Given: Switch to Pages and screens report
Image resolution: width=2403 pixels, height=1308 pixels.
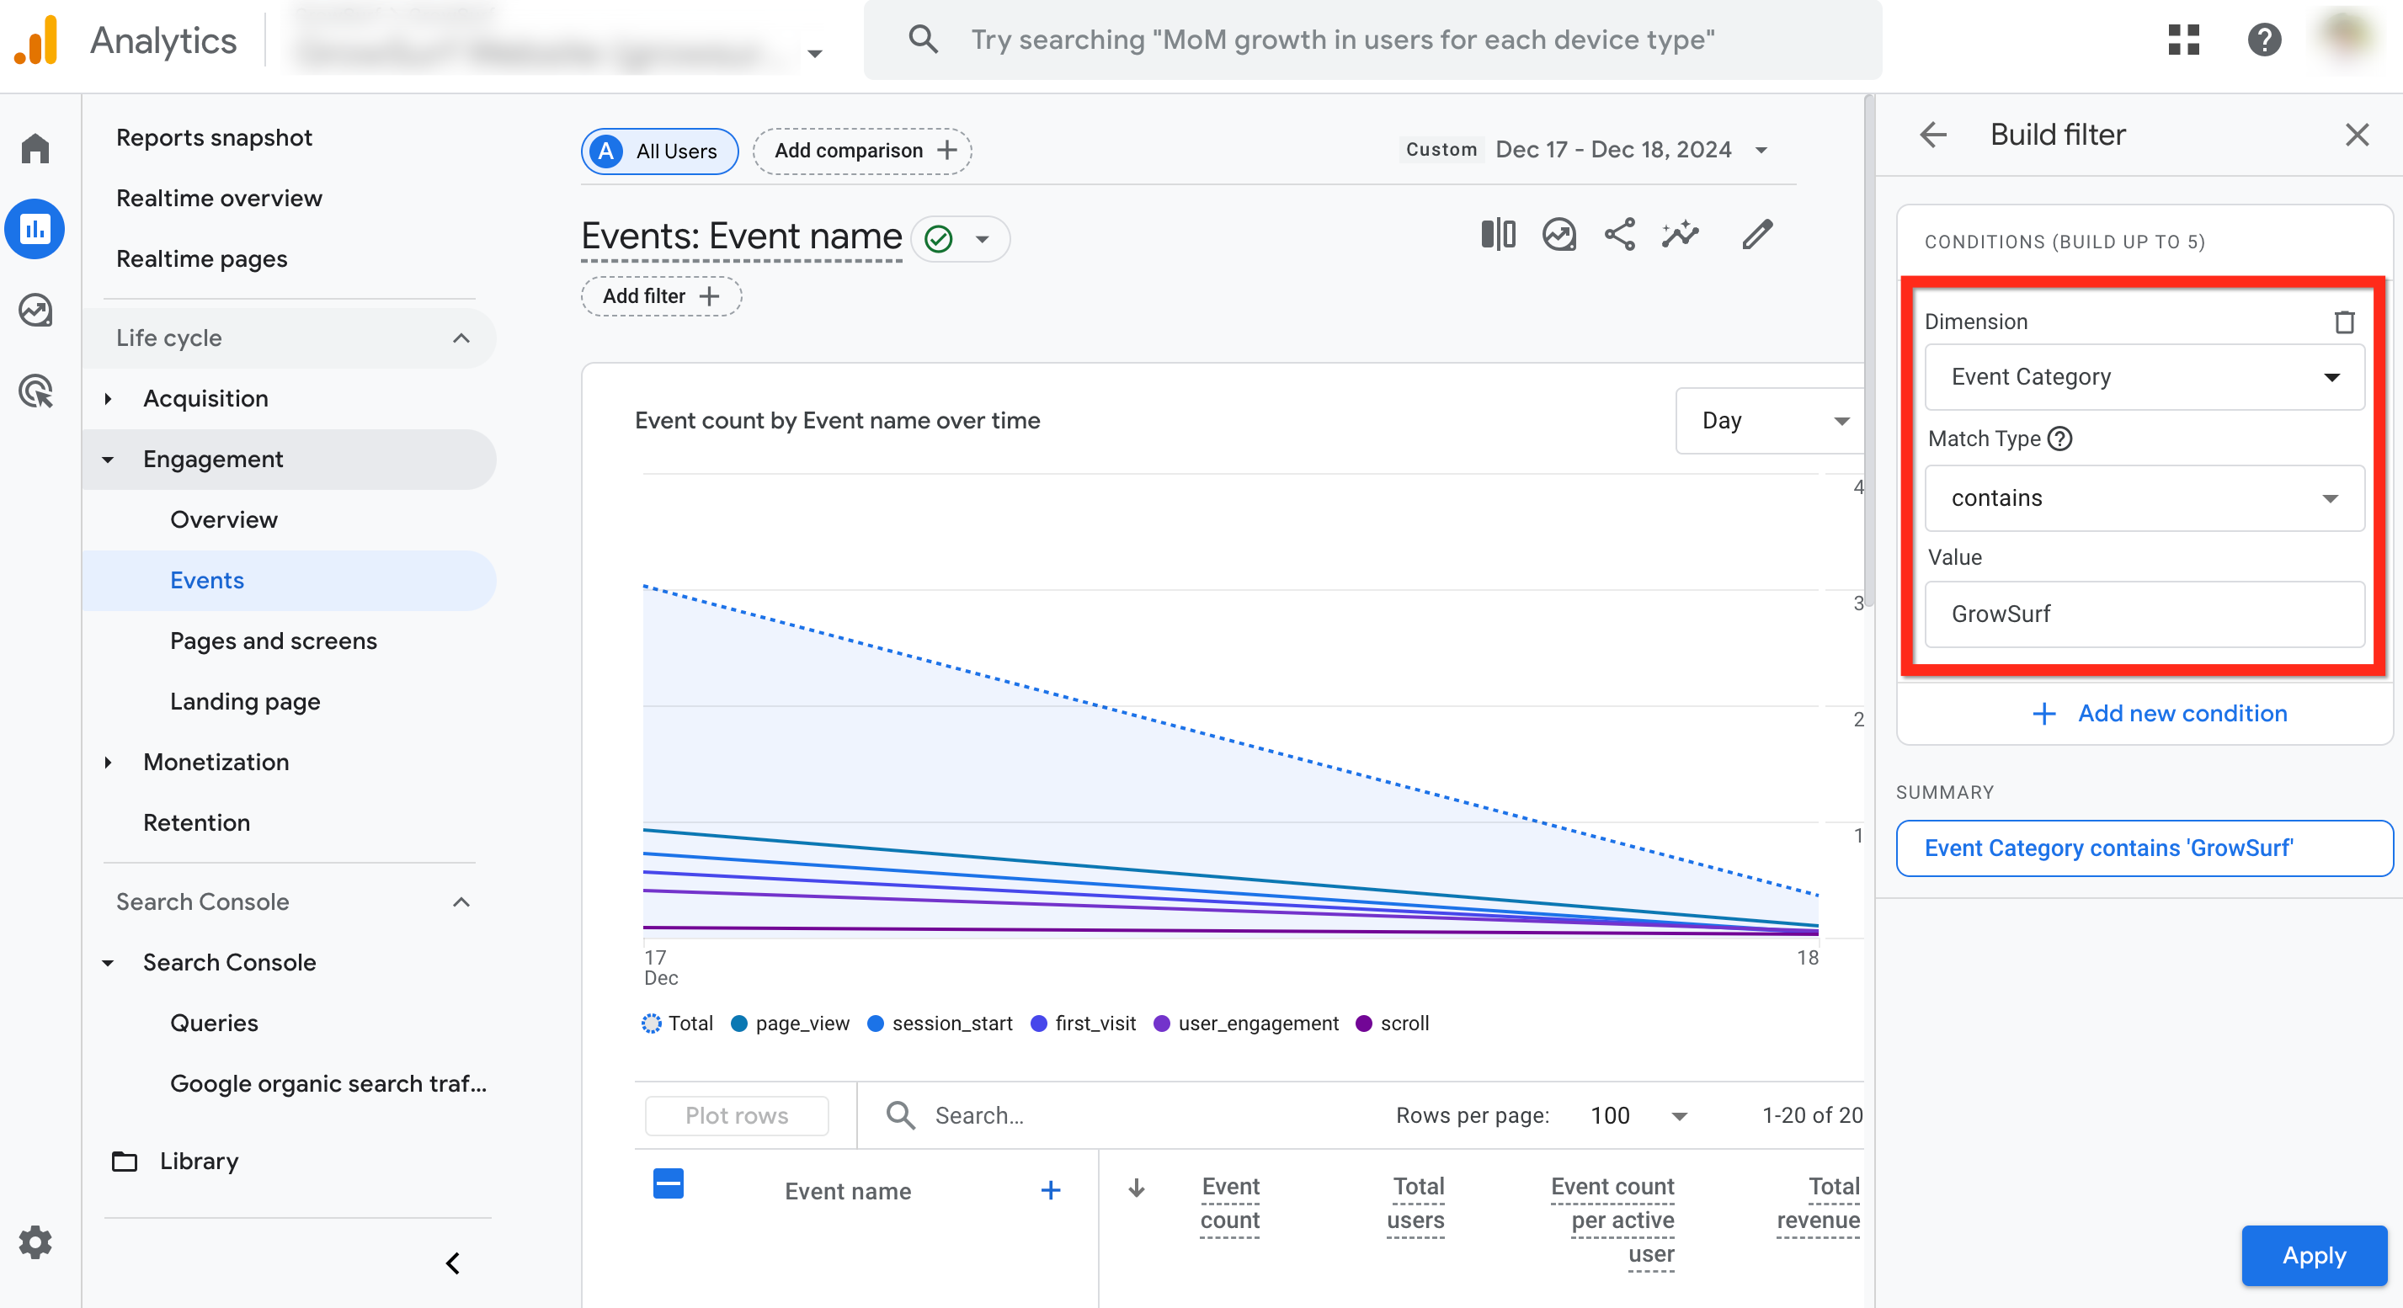Looking at the screenshot, I should pos(273,641).
